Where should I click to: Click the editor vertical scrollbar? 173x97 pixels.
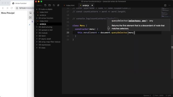(x=172, y=57)
